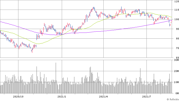Click the 10M volume axis label
This screenshot has height=101, width=179.
(x=176, y=82)
